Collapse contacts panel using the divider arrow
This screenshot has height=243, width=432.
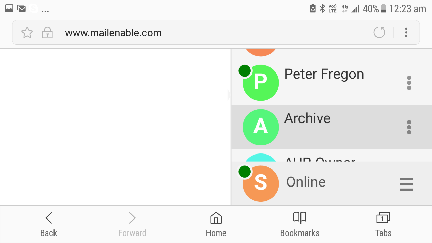pyautogui.click(x=229, y=95)
